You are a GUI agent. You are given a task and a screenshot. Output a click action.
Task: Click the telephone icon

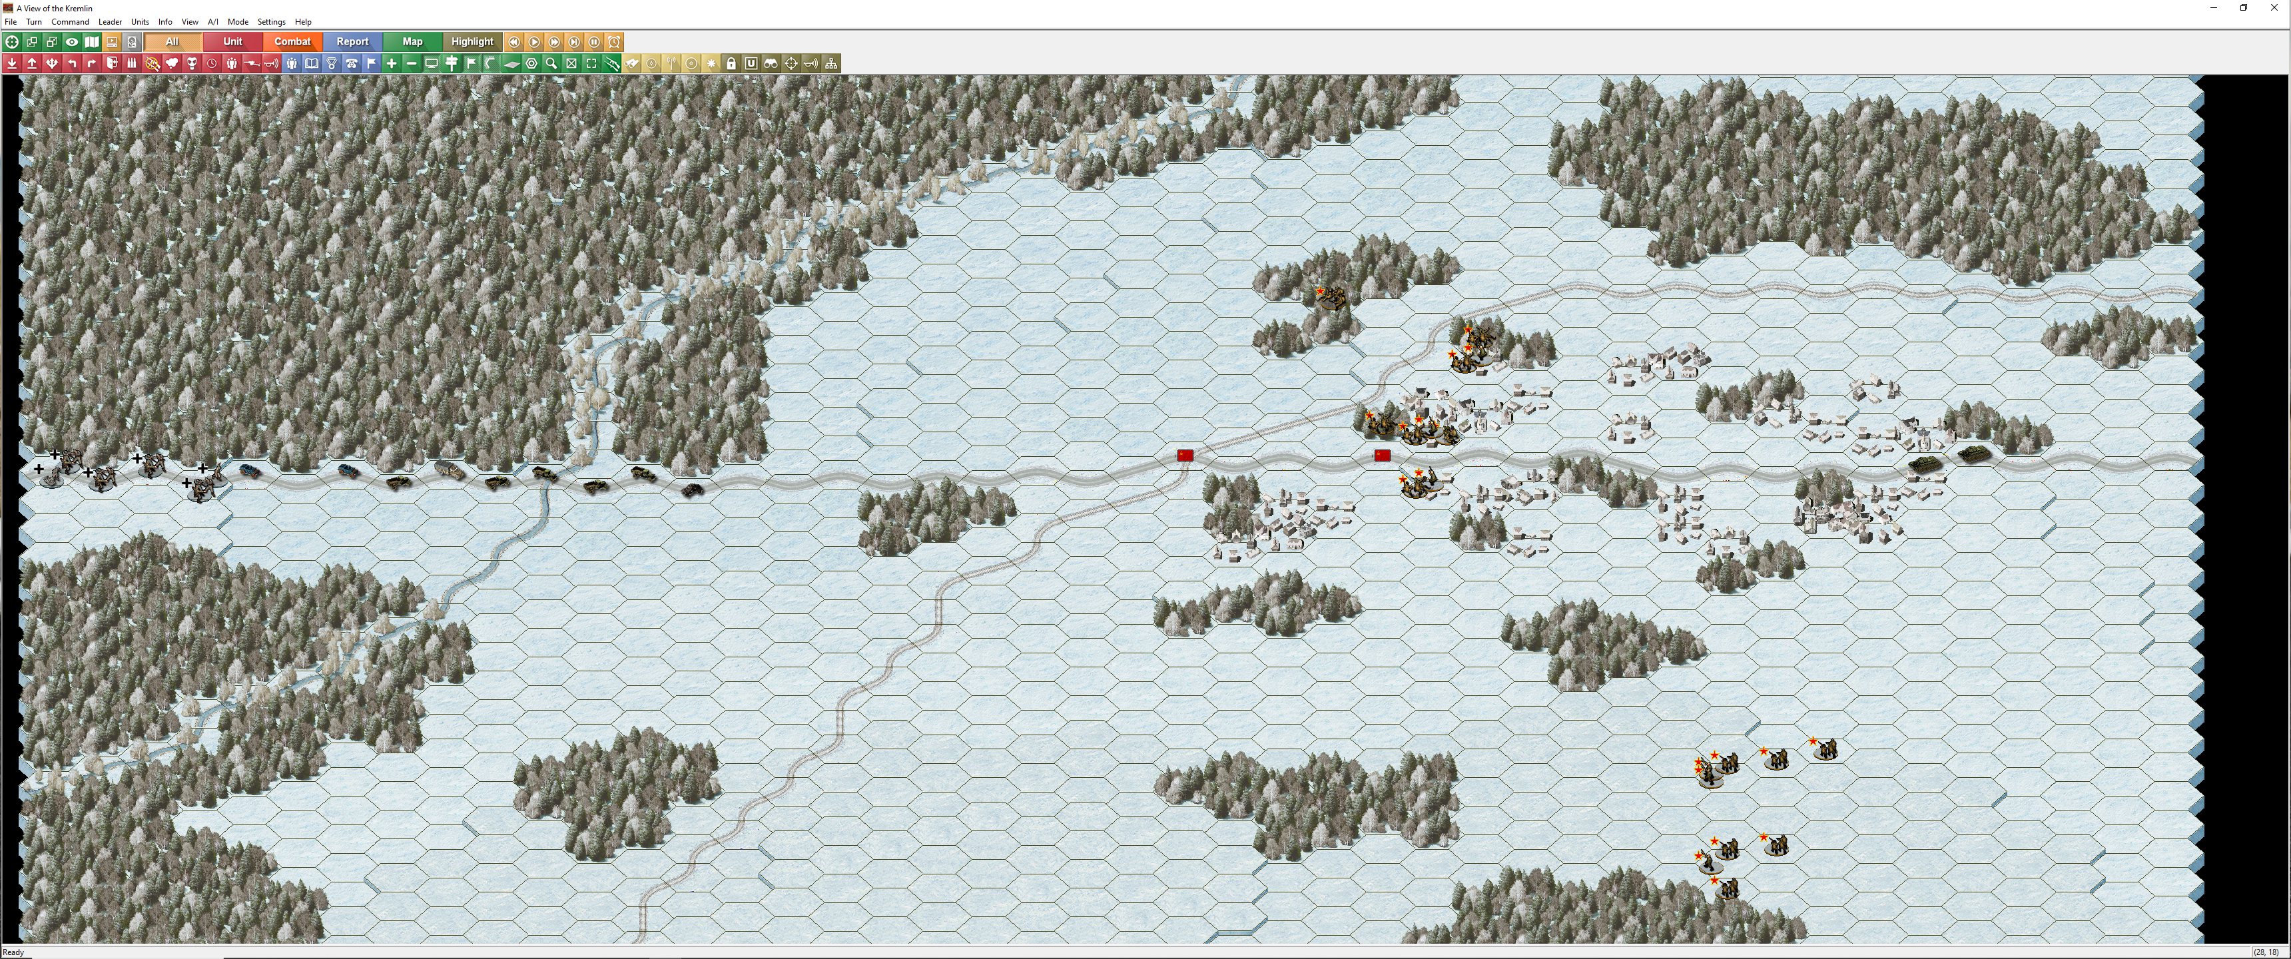point(351,63)
